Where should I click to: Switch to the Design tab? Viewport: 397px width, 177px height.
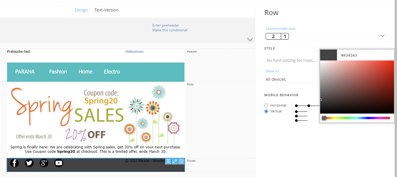tap(81, 10)
